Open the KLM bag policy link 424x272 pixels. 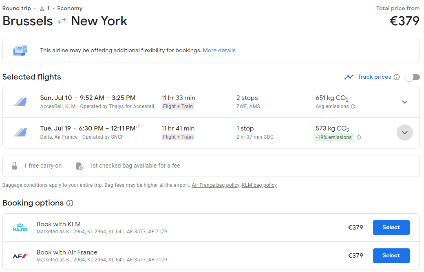tap(259, 185)
